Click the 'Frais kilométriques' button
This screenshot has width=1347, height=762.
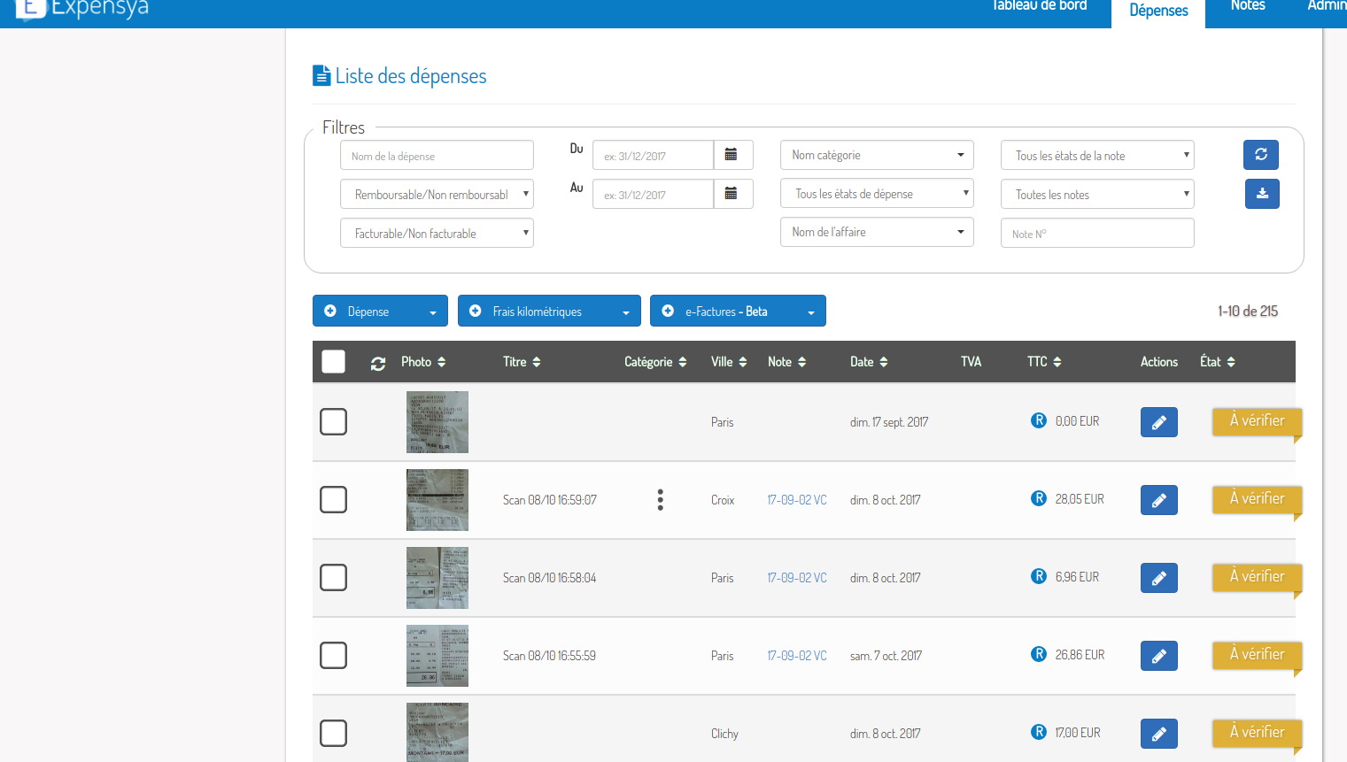click(x=548, y=312)
